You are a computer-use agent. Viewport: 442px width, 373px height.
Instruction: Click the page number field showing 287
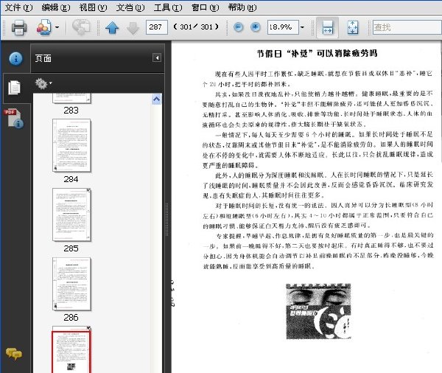click(157, 27)
